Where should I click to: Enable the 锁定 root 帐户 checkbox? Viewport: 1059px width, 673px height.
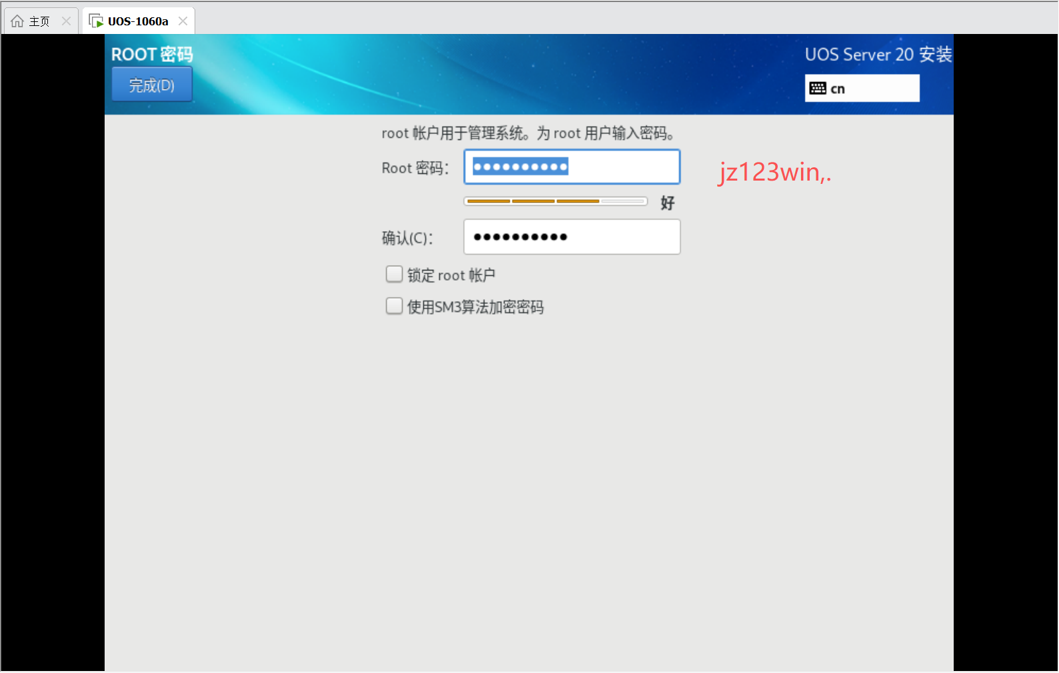tap(394, 275)
